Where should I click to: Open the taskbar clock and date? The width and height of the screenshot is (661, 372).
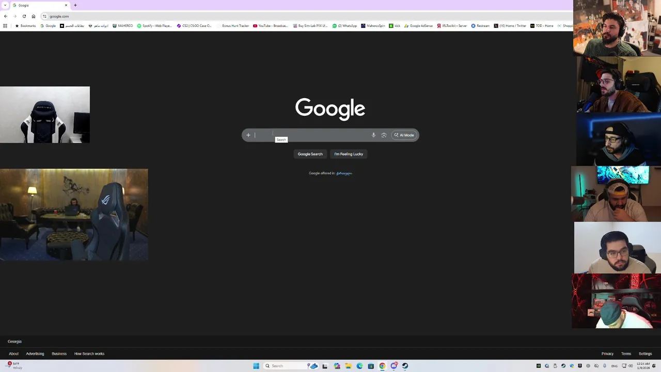643,366
